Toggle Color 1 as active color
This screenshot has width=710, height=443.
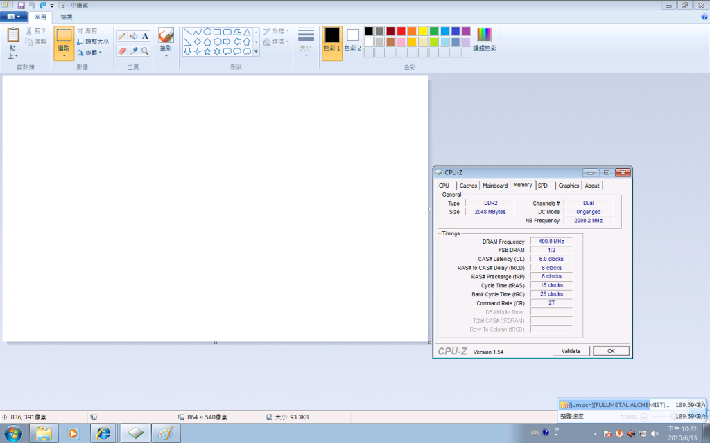coord(332,39)
